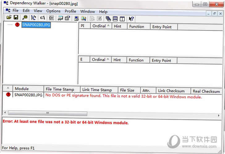Open a file with the folder toolbar icon

(x=9, y=18)
